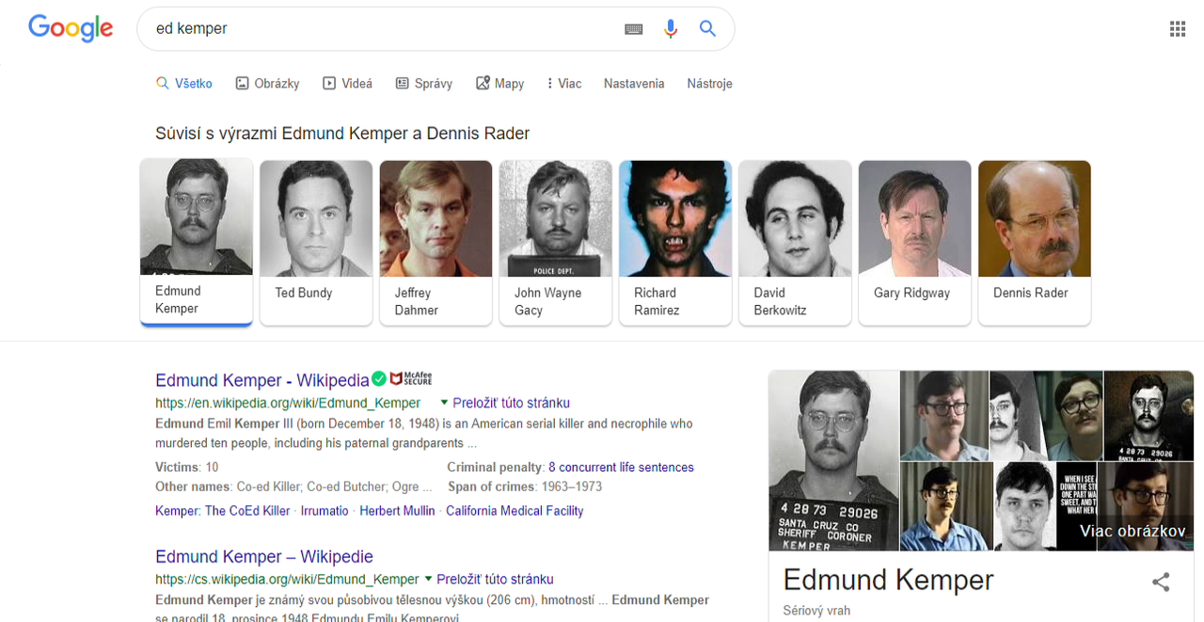Select the Jeffrey Dahmer card
The width and height of the screenshot is (1204, 622).
[x=436, y=243]
